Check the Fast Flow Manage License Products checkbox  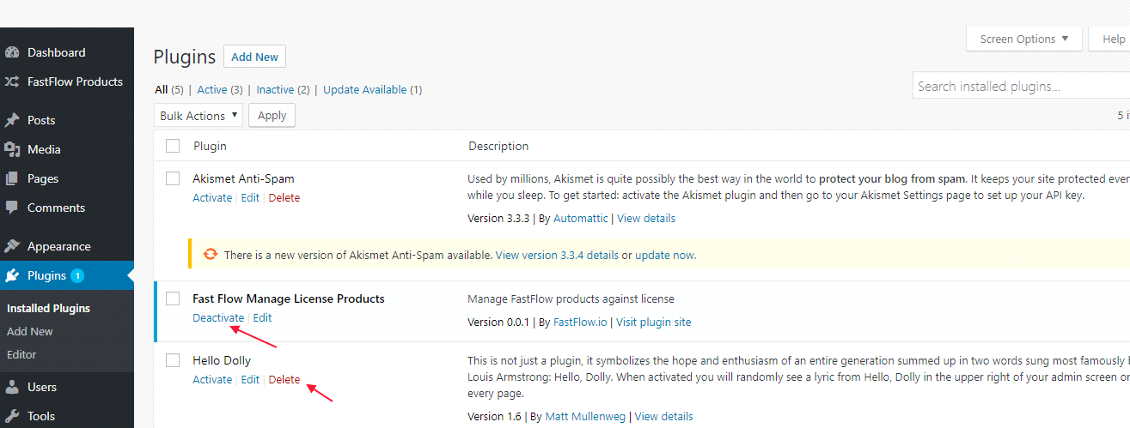[x=173, y=298]
